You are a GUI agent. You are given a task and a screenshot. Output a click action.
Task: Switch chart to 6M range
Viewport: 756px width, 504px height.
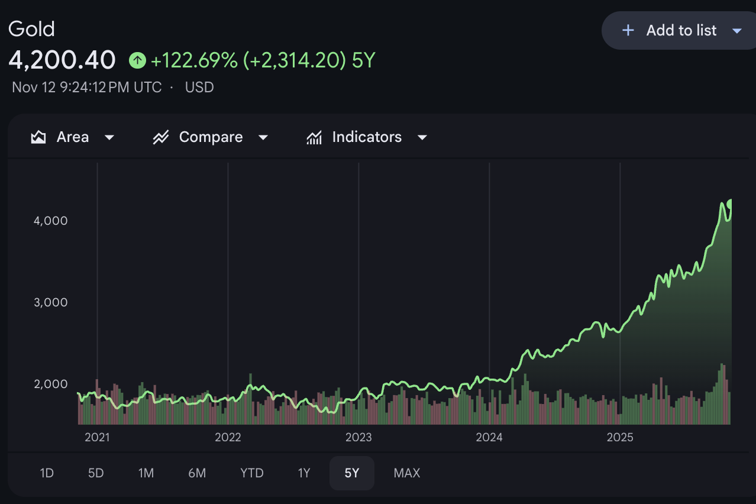(197, 473)
